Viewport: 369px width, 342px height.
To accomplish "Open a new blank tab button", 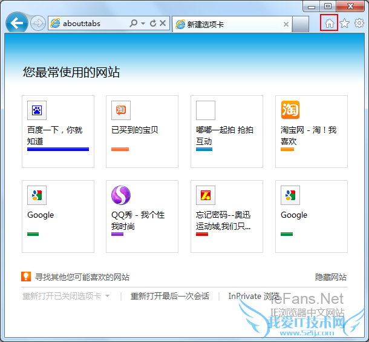I will pyautogui.click(x=300, y=24).
